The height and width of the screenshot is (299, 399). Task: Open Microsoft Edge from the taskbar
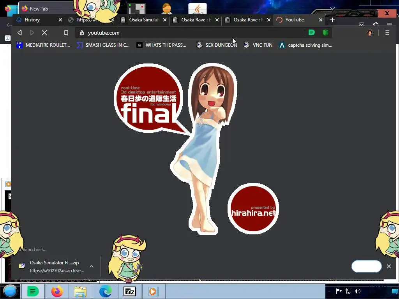point(105,291)
